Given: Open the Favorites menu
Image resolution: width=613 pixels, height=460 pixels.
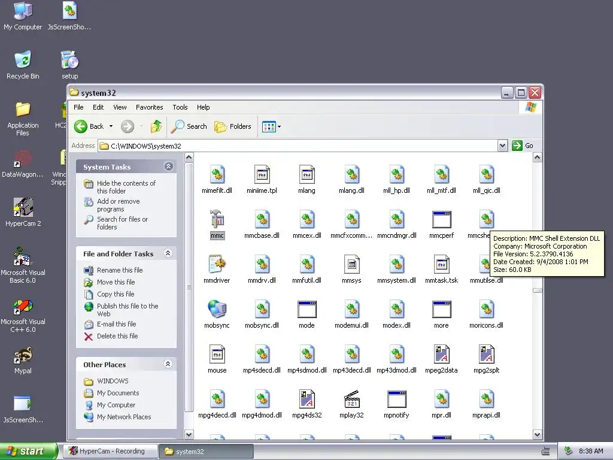Looking at the screenshot, I should (149, 107).
